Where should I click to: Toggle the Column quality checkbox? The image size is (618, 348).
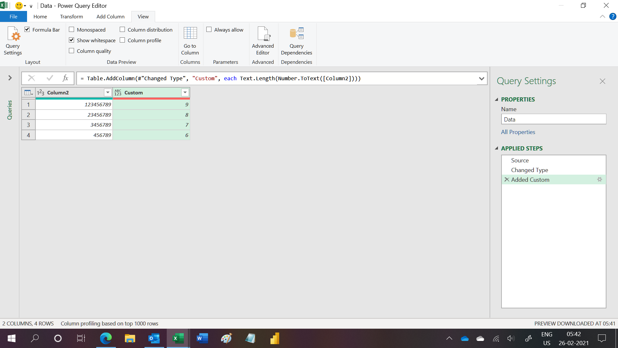pos(71,51)
